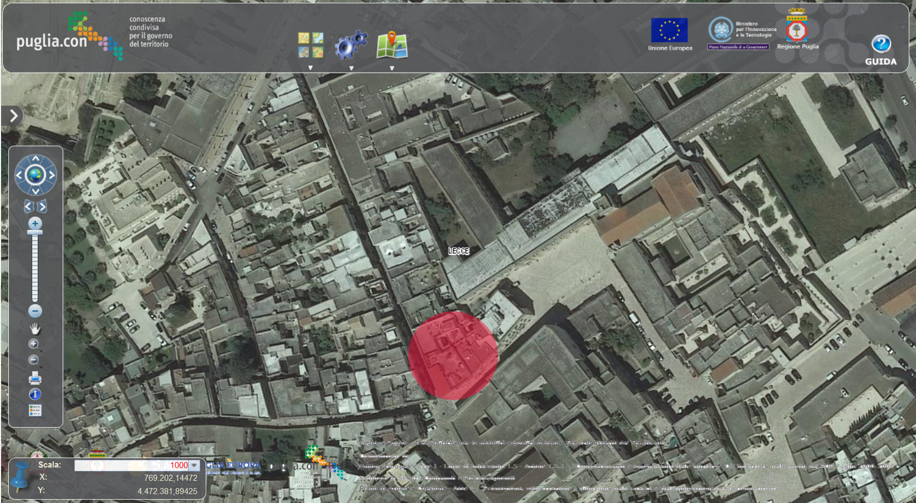Open the Scala scale dropdown arrow
916x503 pixels.
point(194,465)
